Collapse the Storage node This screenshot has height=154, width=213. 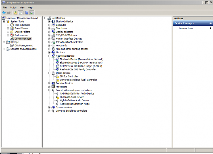[x=4, y=42]
